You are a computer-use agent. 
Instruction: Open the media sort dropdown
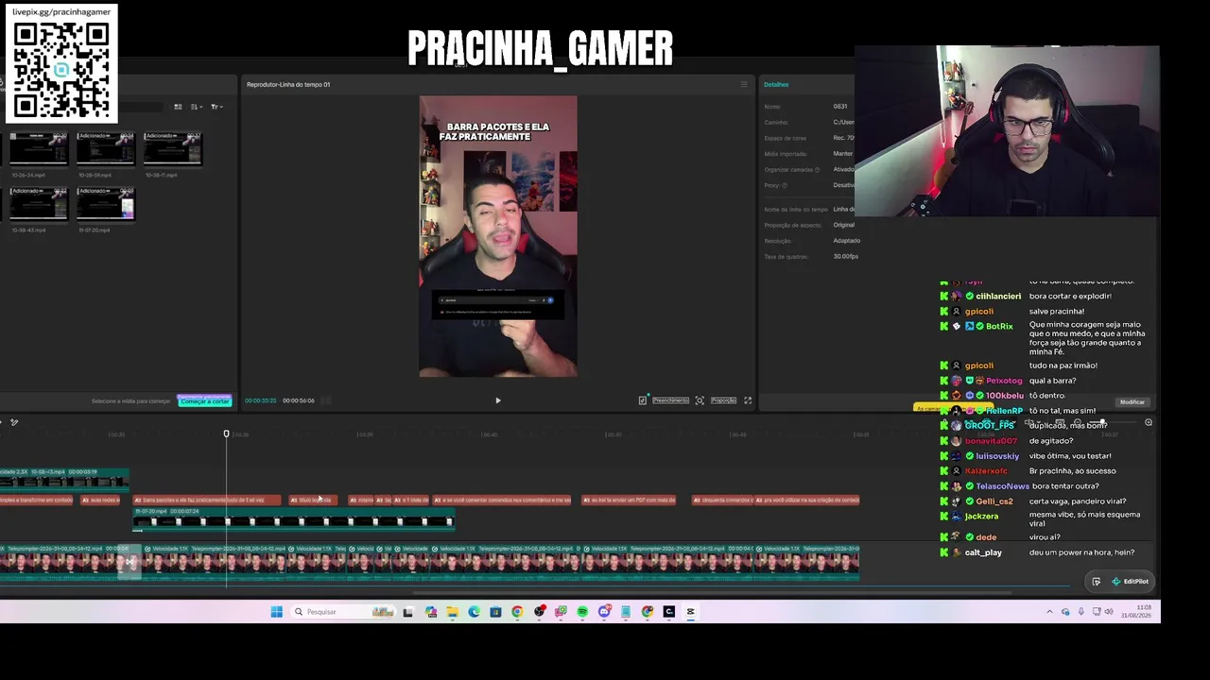click(x=197, y=107)
